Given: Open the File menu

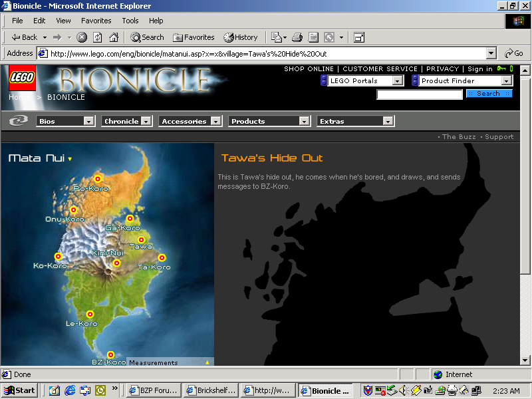Looking at the screenshot, I should [x=17, y=21].
